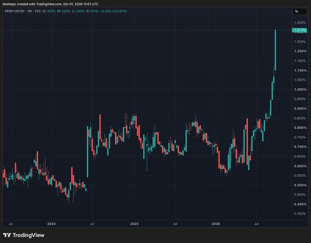
Task: Click the 1.000% price axis label
Action: (300, 90)
